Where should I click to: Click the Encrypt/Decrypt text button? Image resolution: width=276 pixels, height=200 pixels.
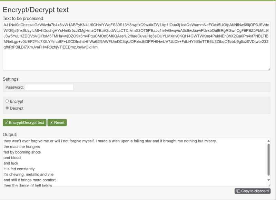[x=24, y=123]
